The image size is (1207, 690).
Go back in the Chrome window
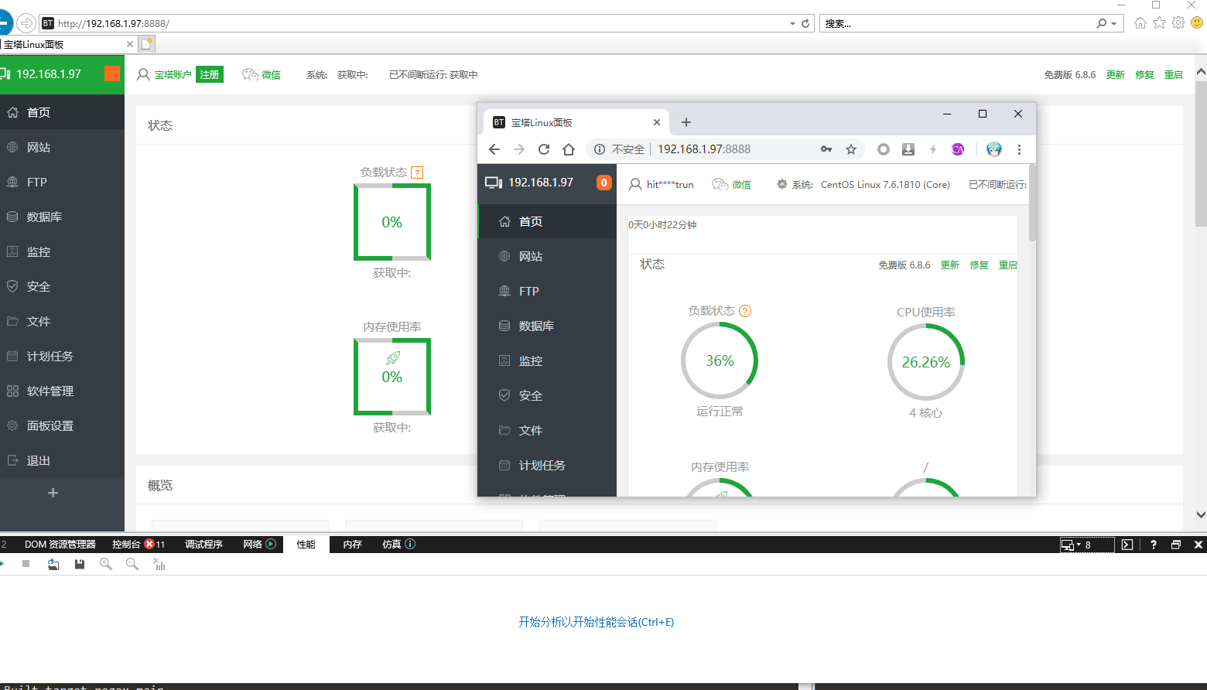point(494,149)
